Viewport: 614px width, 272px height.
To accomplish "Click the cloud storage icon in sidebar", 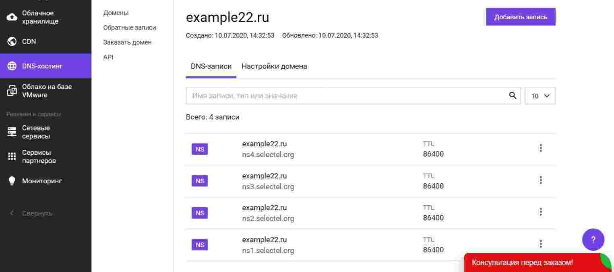I will click(12, 17).
